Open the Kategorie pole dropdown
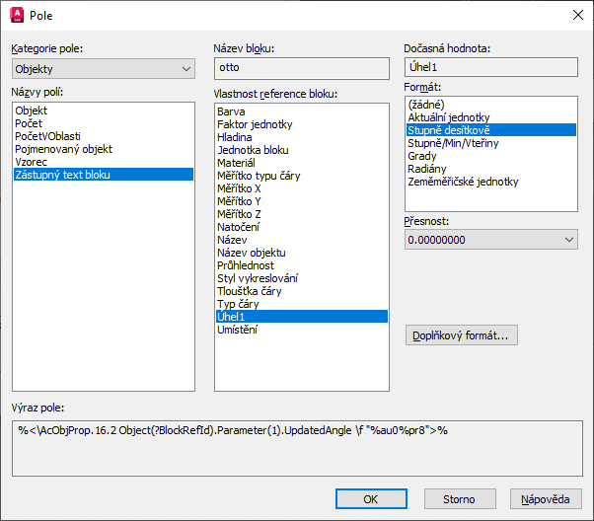Viewport: 594px width, 521px height. (104, 69)
